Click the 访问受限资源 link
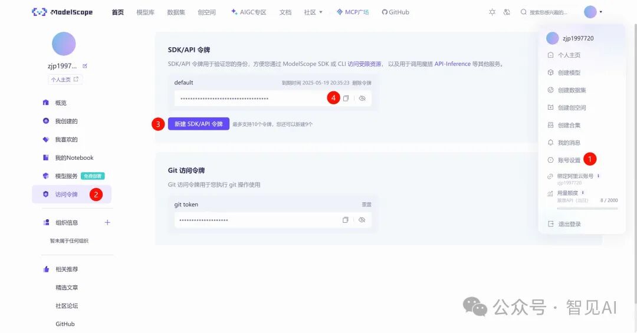The image size is (637, 333). pos(365,64)
